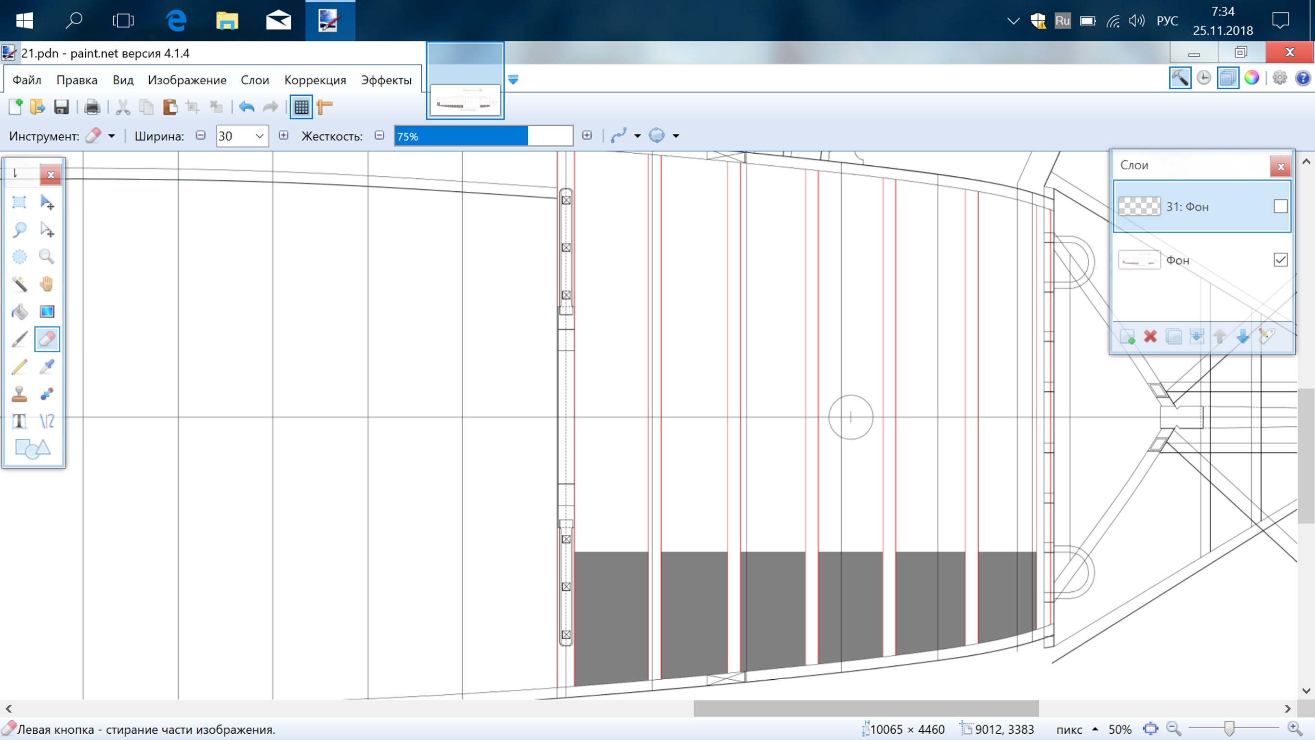Image resolution: width=1315 pixels, height=740 pixels.
Task: Delete the selected layer
Action: tap(1150, 337)
